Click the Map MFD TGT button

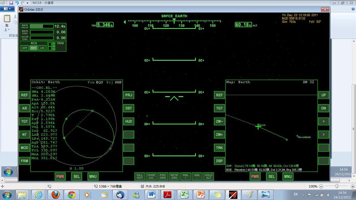219,108
